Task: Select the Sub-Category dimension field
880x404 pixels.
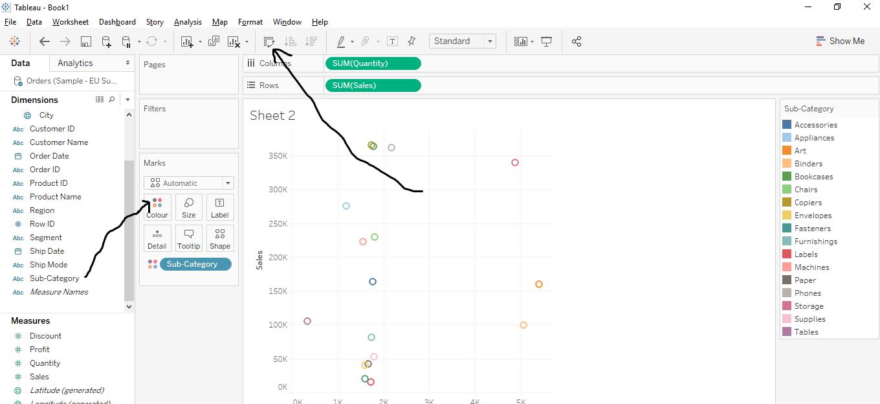Action: (54, 278)
